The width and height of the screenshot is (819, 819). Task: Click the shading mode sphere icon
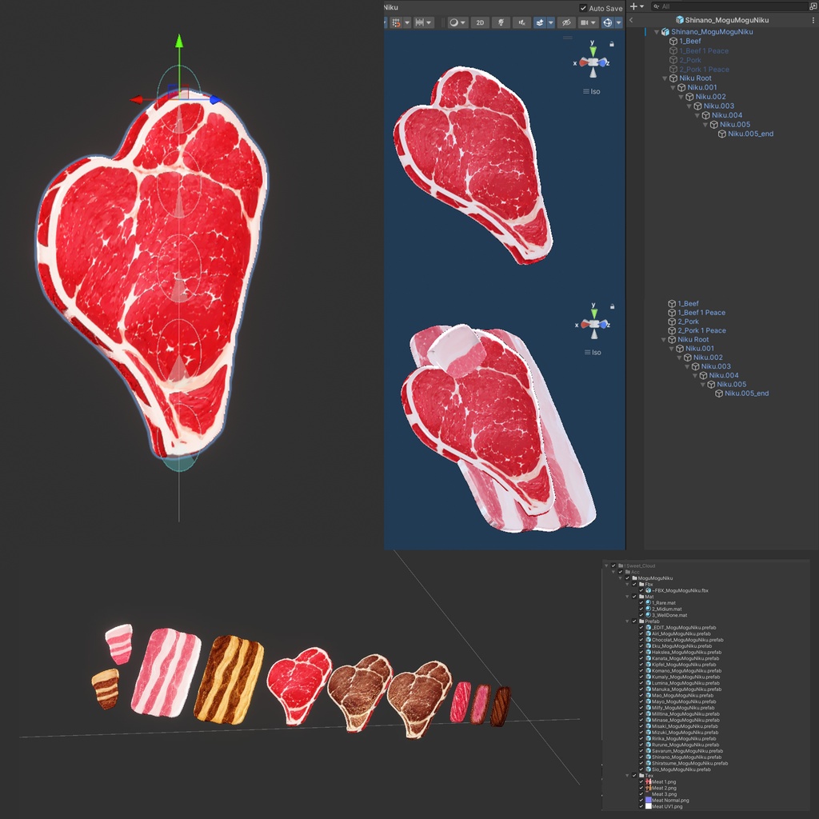[453, 22]
